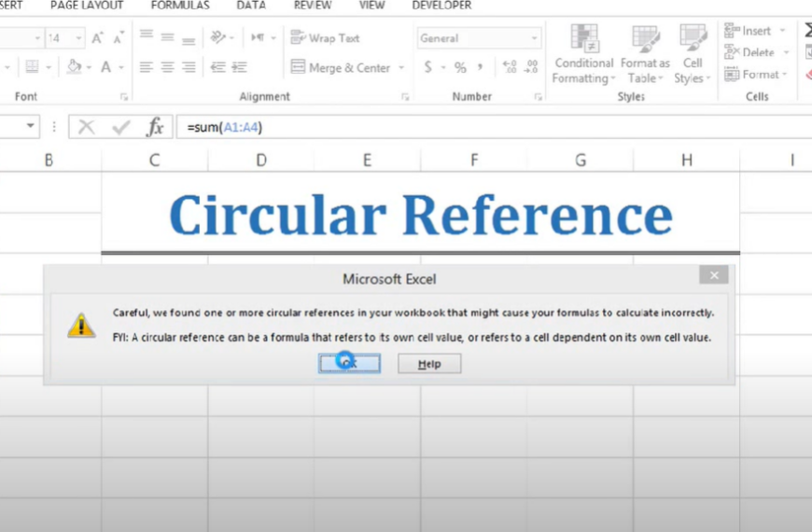Screen dimensions: 812x532
Task: Click the Circular Reference title cell
Action: point(421,214)
